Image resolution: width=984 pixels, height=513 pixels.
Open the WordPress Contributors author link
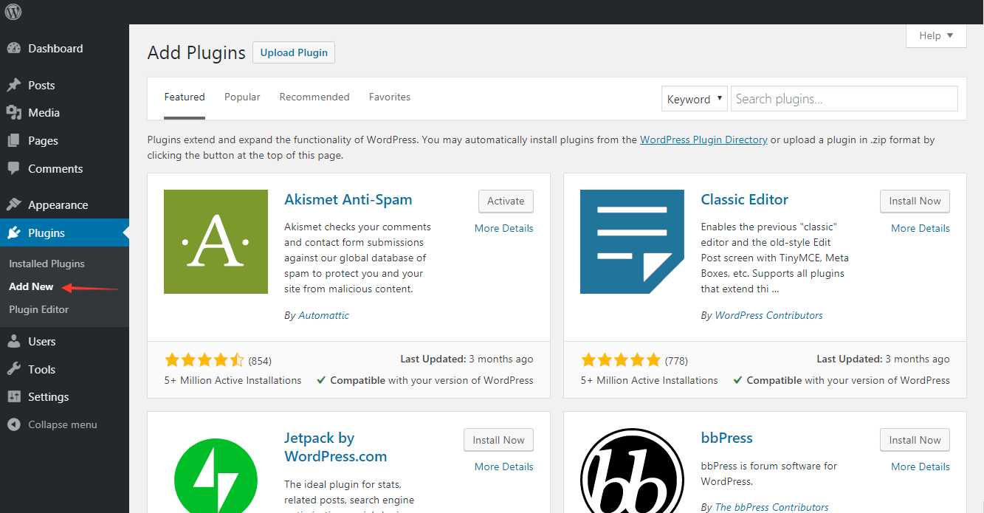click(x=768, y=315)
